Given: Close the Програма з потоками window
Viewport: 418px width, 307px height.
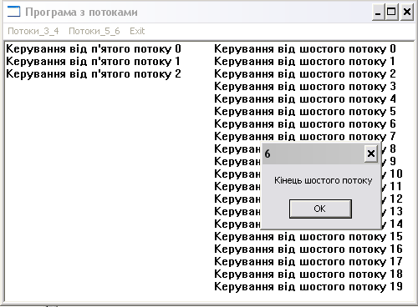Looking at the screenshot, I should tap(407, 13).
